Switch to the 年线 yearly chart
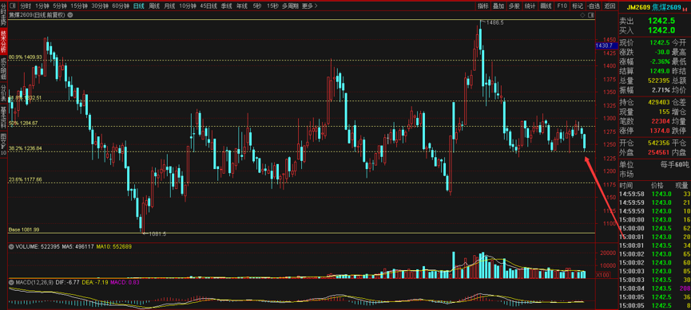Screen dimensions: 691x310 pyautogui.click(x=241, y=6)
